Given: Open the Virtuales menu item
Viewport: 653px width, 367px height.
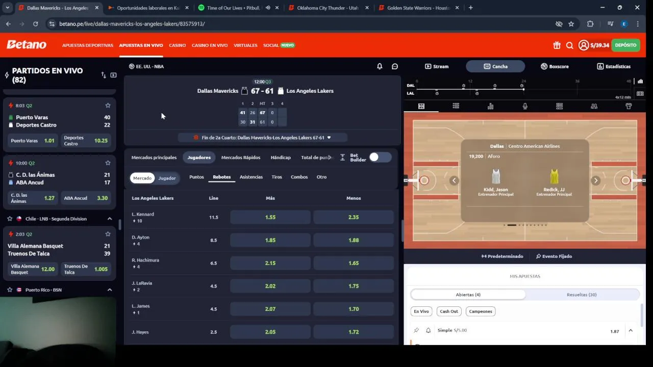Looking at the screenshot, I should 245,45.
